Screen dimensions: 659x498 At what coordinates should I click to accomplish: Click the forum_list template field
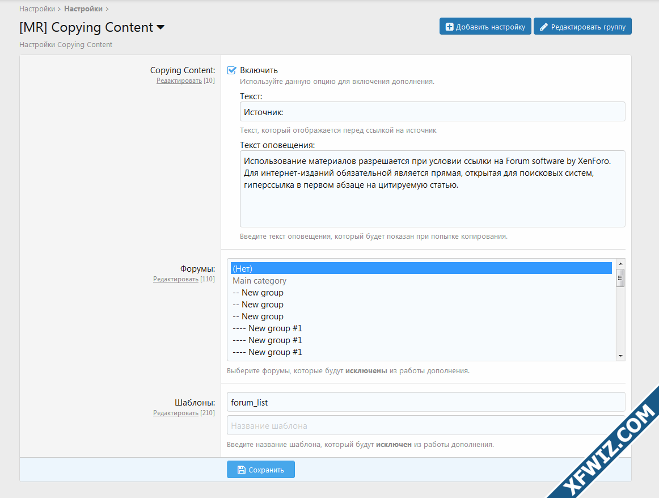coord(426,402)
